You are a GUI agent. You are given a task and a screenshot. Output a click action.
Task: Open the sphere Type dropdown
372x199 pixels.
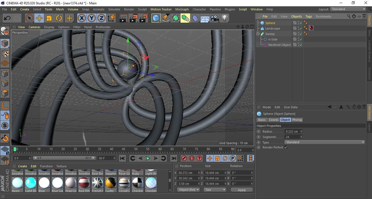coord(325,142)
